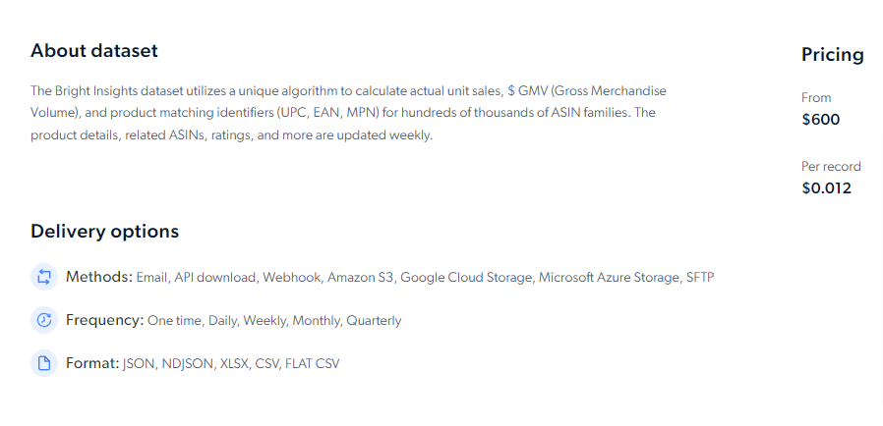Screen dimensions: 883x426
Task: Click the dataset description paragraph
Action: [x=348, y=113]
